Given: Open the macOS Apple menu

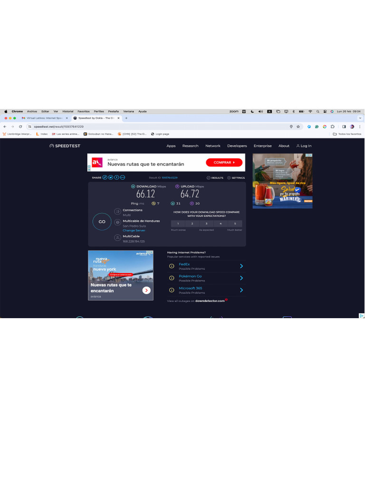Looking at the screenshot, I should (6, 111).
